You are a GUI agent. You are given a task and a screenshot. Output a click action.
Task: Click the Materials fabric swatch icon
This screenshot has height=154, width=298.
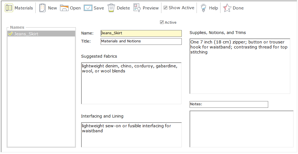pos(9,8)
